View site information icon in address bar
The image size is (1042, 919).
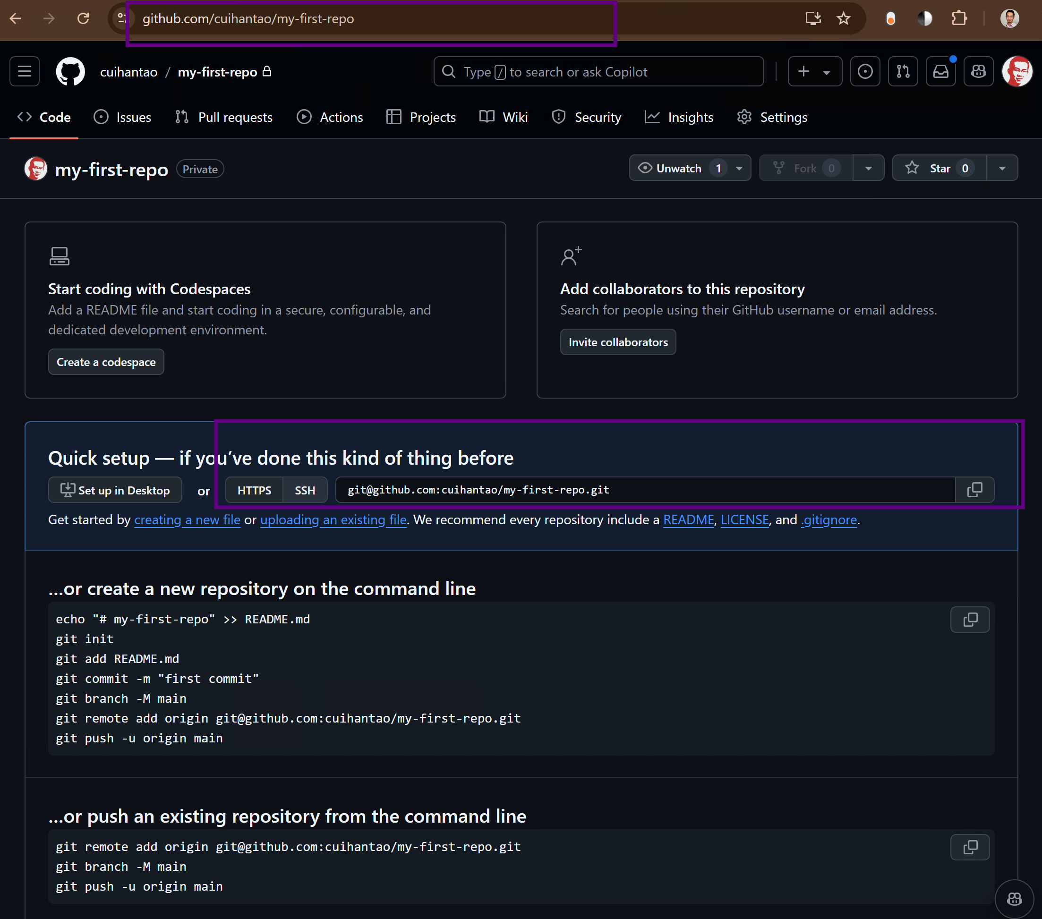coord(122,19)
